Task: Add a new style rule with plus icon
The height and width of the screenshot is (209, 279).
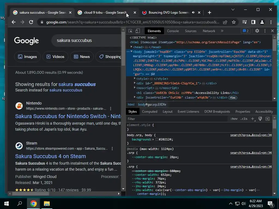Action: pyautogui.click(x=253, y=119)
